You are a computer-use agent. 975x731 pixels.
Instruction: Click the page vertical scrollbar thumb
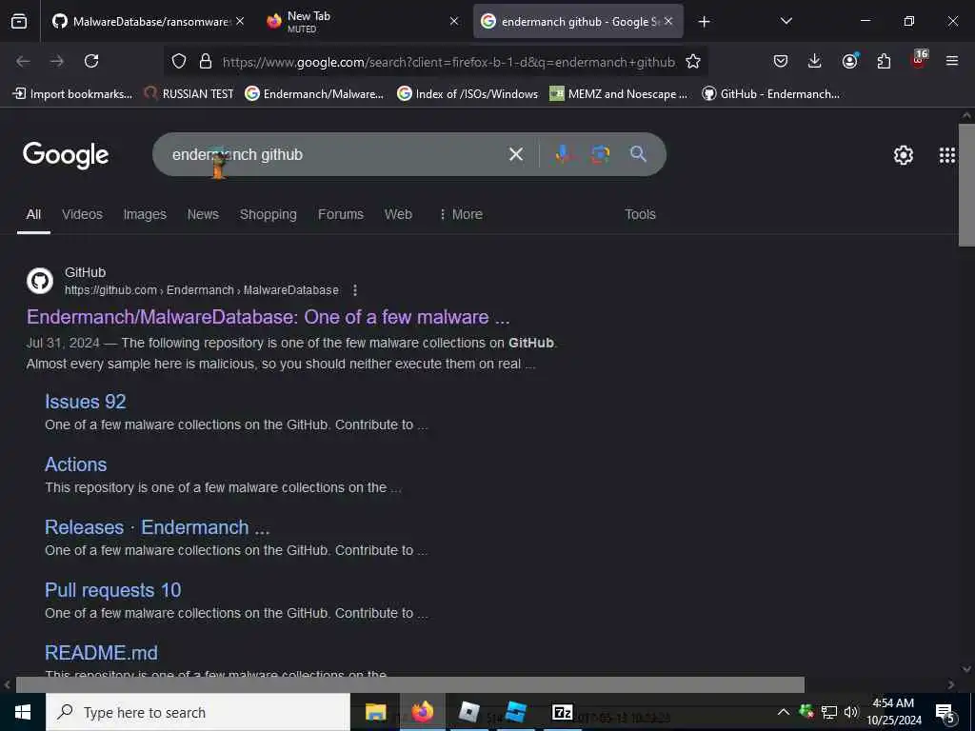tap(966, 185)
